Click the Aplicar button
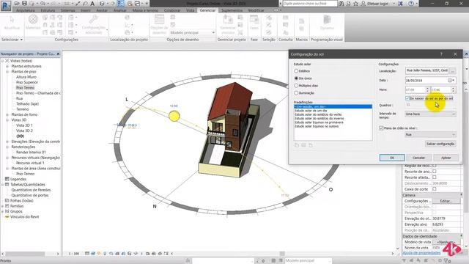Screen dimensions: 469x264 pos(446,158)
